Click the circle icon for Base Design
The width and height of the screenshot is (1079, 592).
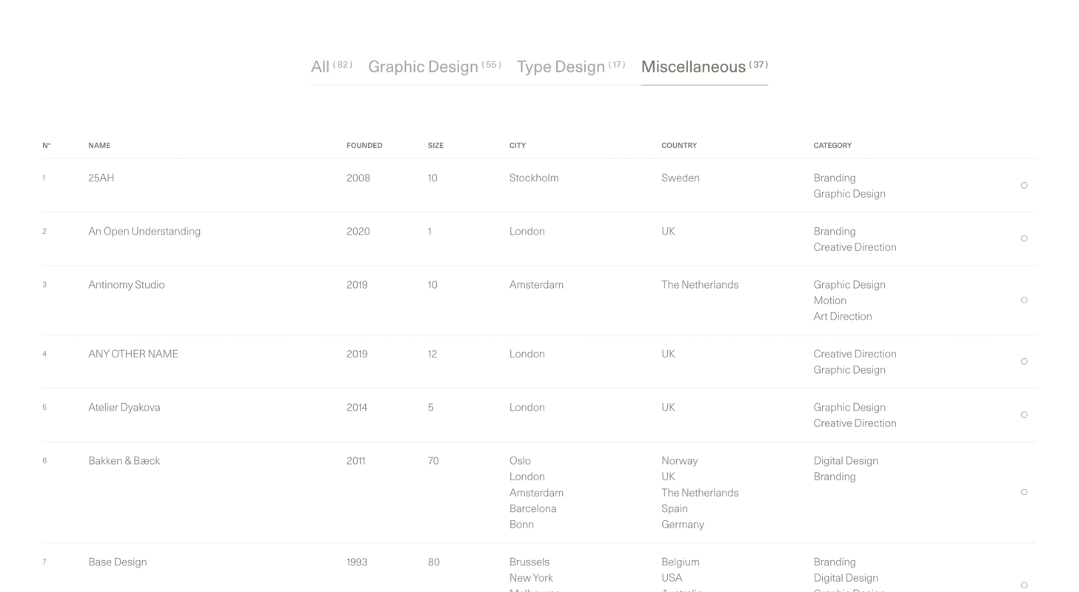[1024, 585]
